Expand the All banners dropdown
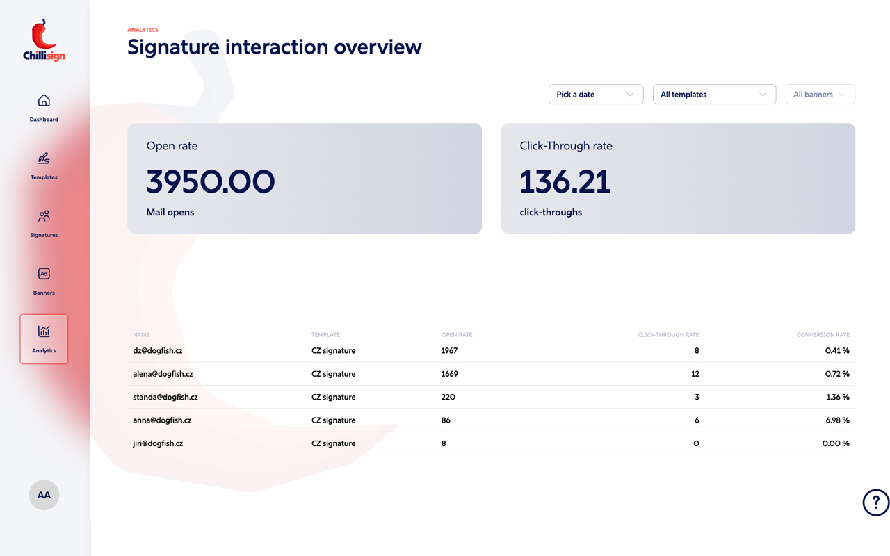The width and height of the screenshot is (890, 556). pyautogui.click(x=820, y=95)
